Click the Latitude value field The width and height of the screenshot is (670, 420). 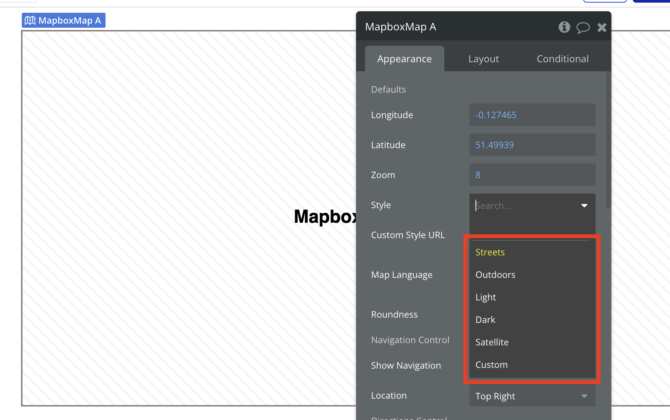click(532, 145)
